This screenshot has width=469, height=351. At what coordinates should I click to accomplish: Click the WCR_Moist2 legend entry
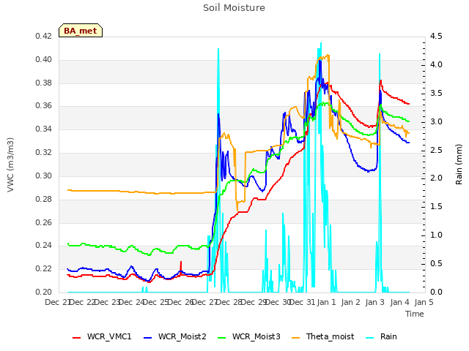(x=175, y=336)
